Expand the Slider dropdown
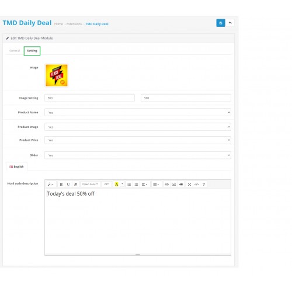The image size is (292, 292). coord(138,155)
